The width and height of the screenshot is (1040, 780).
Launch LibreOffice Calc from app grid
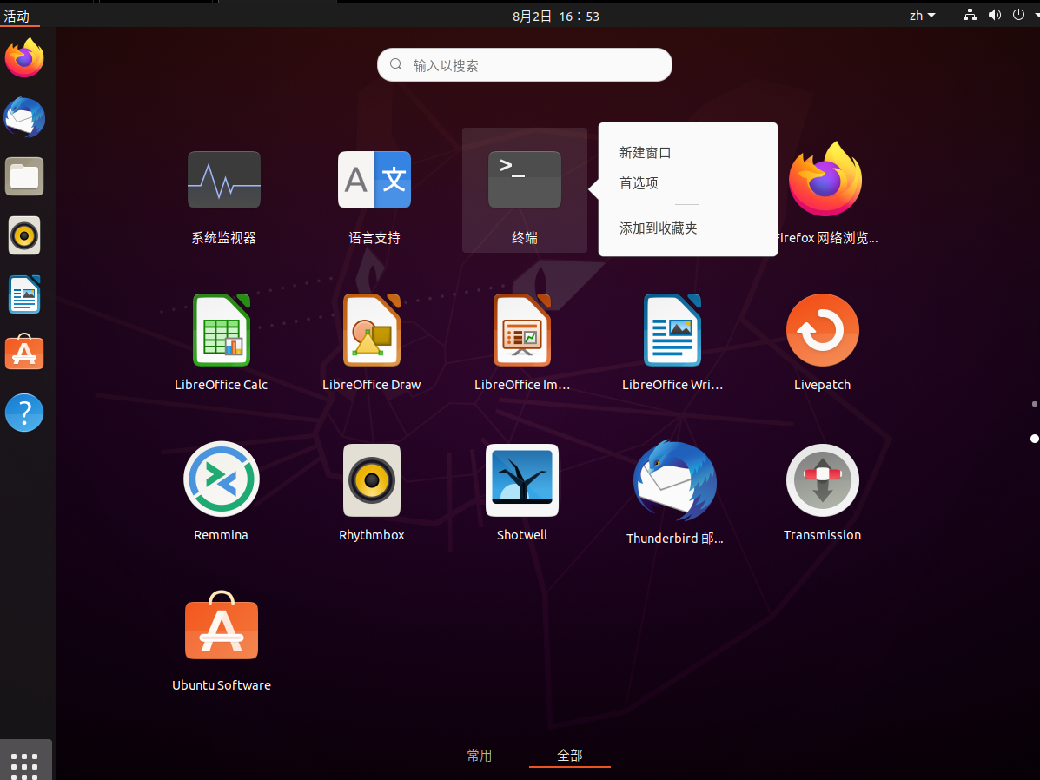pos(222,330)
